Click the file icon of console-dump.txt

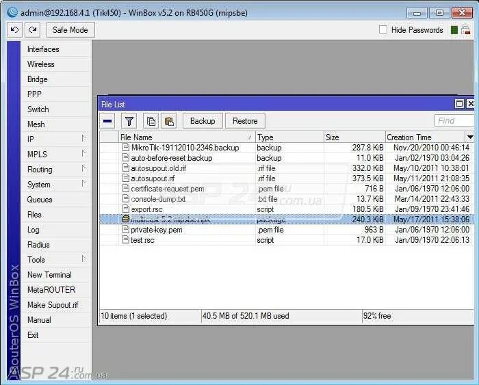click(x=125, y=198)
